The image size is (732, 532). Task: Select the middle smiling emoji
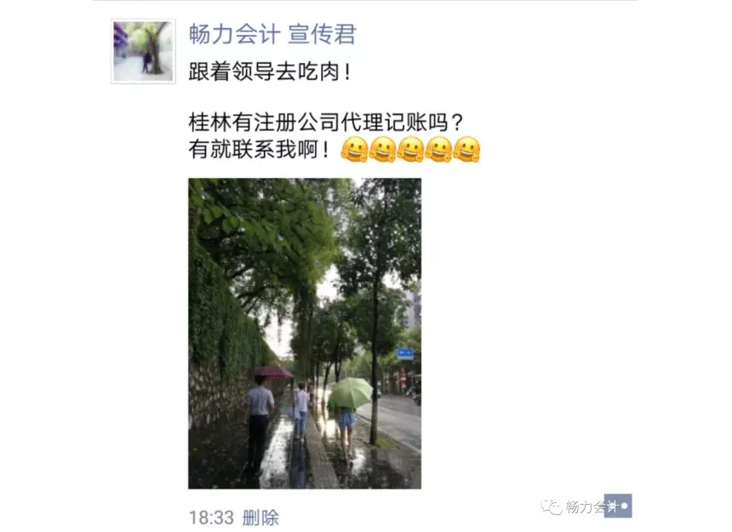point(411,150)
